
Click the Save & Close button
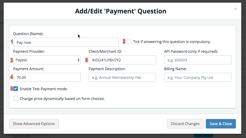(221, 123)
